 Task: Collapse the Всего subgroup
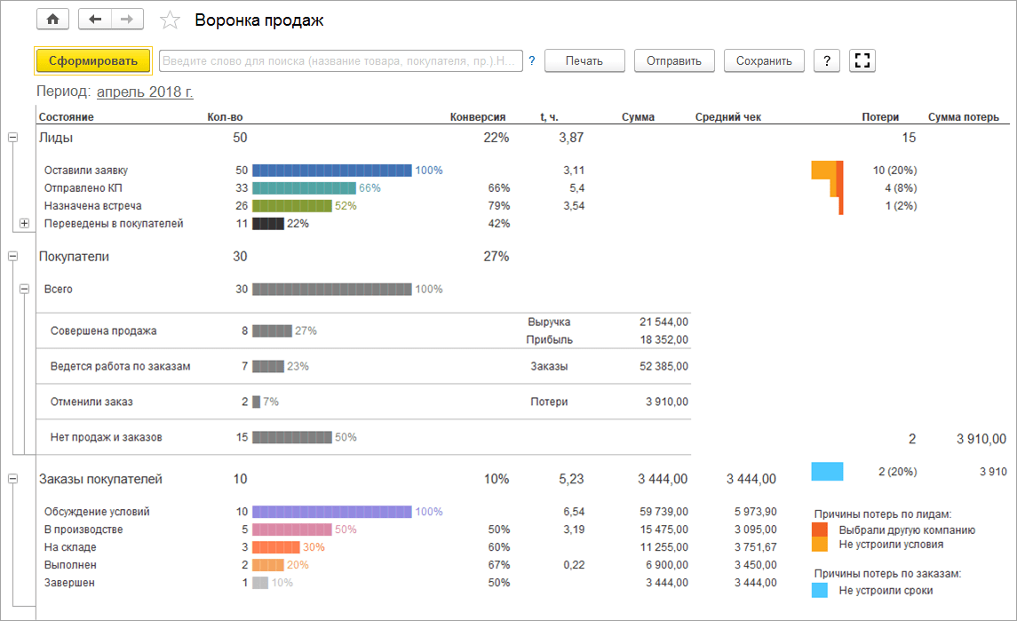pyautogui.click(x=24, y=289)
